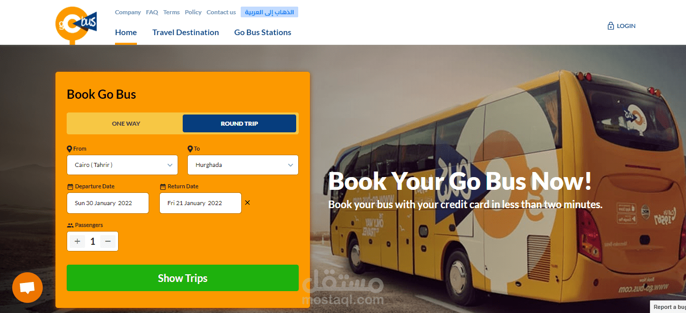The width and height of the screenshot is (686, 313).
Task: Go to the Go Bus Stations tab
Action: click(x=263, y=32)
